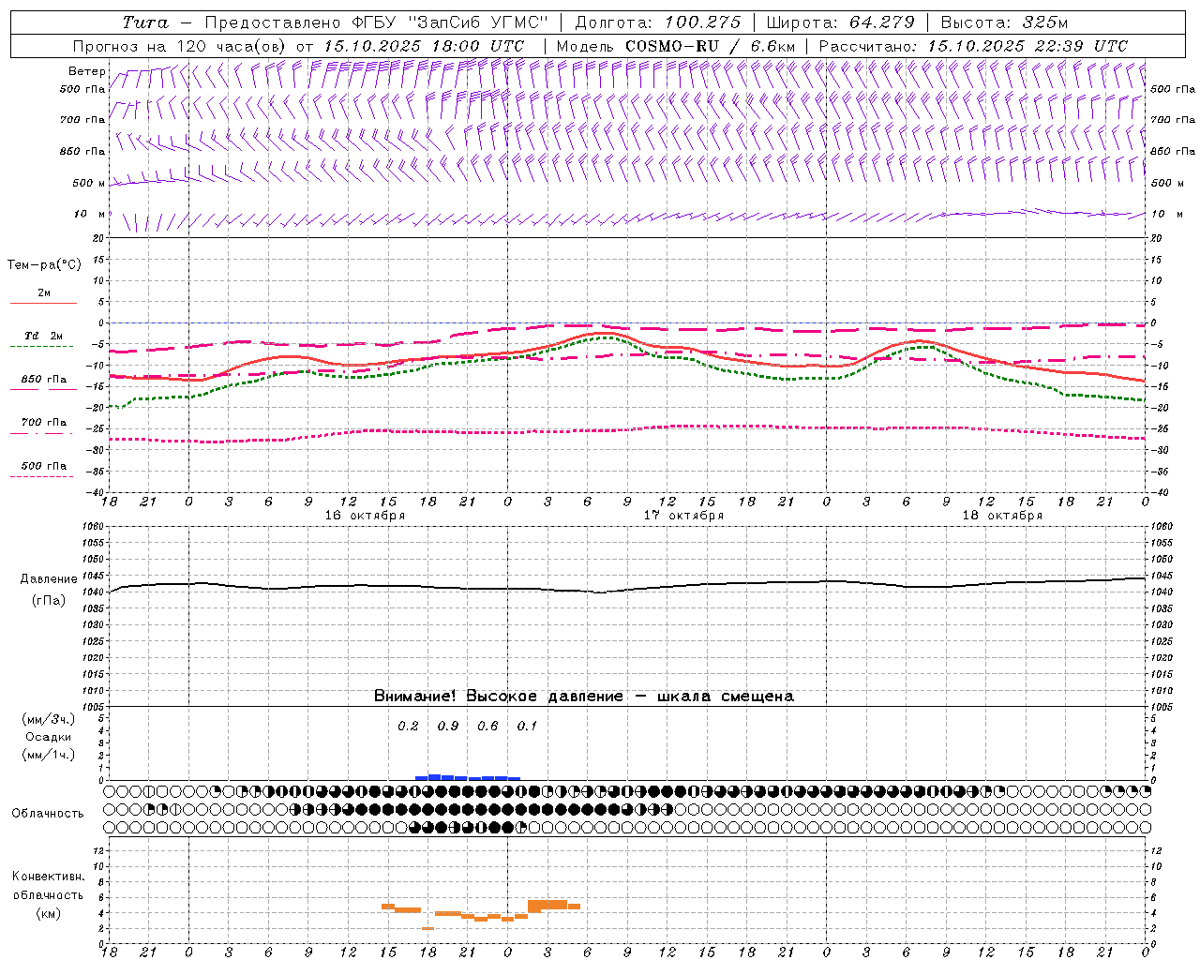
Task: Select longitude value "Долгота: 100.275"
Action: 658,22
